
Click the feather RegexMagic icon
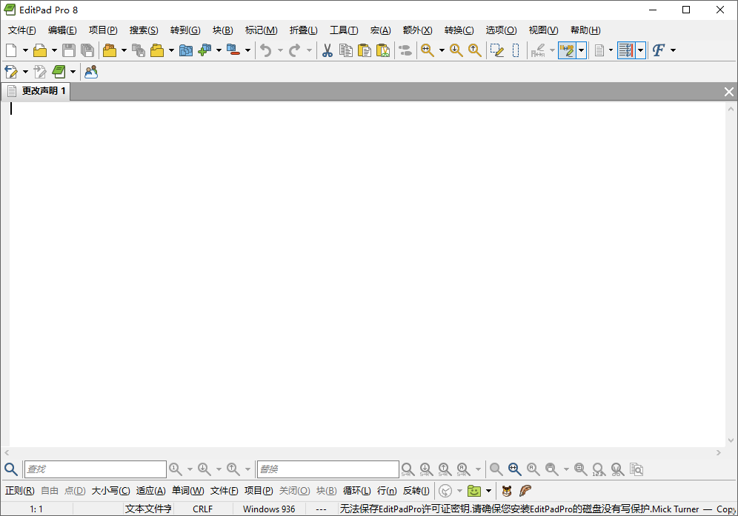coord(525,491)
